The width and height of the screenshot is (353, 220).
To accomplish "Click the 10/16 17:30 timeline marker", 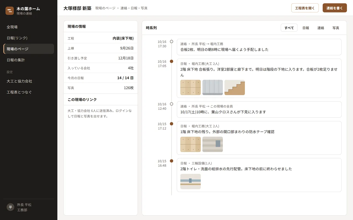I will tap(172, 42).
